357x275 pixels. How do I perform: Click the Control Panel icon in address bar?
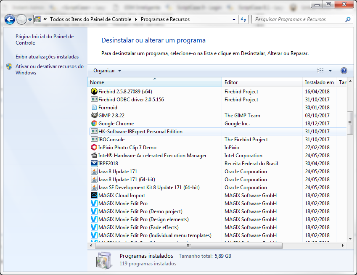coord(37,19)
